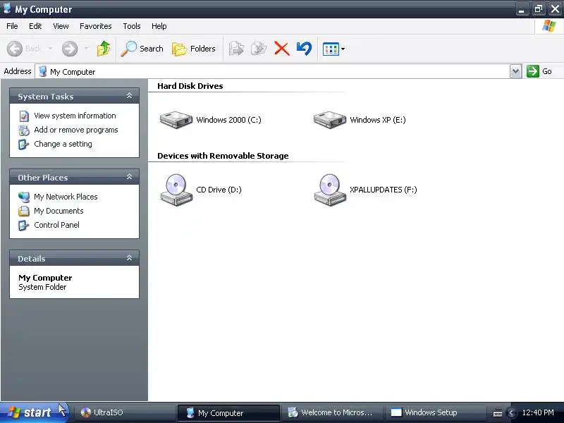Switch to UltraISO taskbar button

pos(125,412)
